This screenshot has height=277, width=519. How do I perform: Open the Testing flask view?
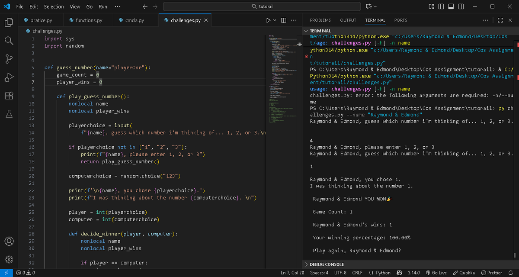point(9,113)
